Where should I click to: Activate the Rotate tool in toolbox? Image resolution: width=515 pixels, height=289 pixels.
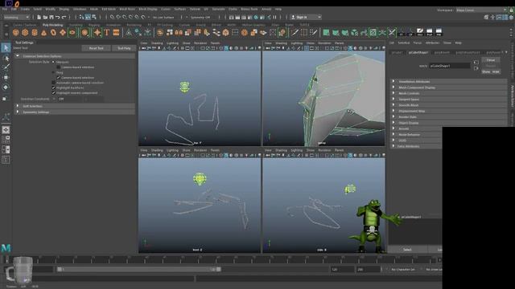tap(6, 88)
